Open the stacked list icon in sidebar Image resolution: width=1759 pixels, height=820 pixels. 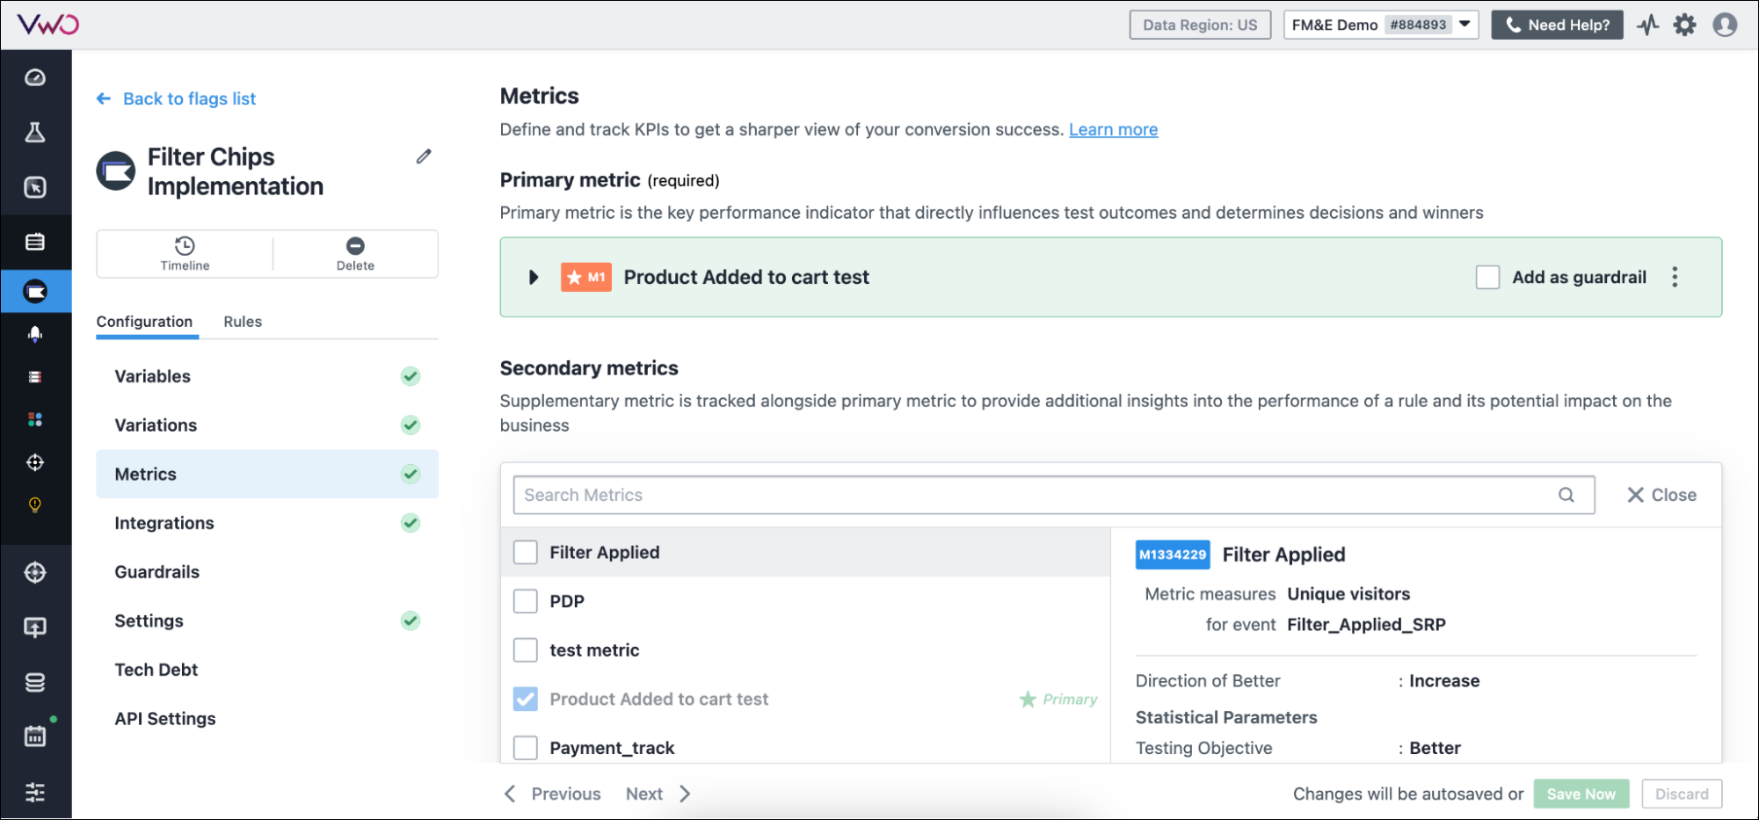point(35,242)
